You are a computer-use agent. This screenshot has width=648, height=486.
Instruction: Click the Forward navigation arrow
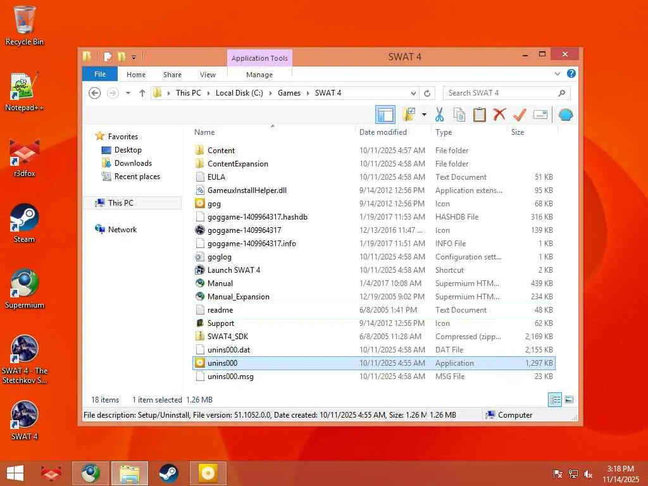tap(113, 93)
